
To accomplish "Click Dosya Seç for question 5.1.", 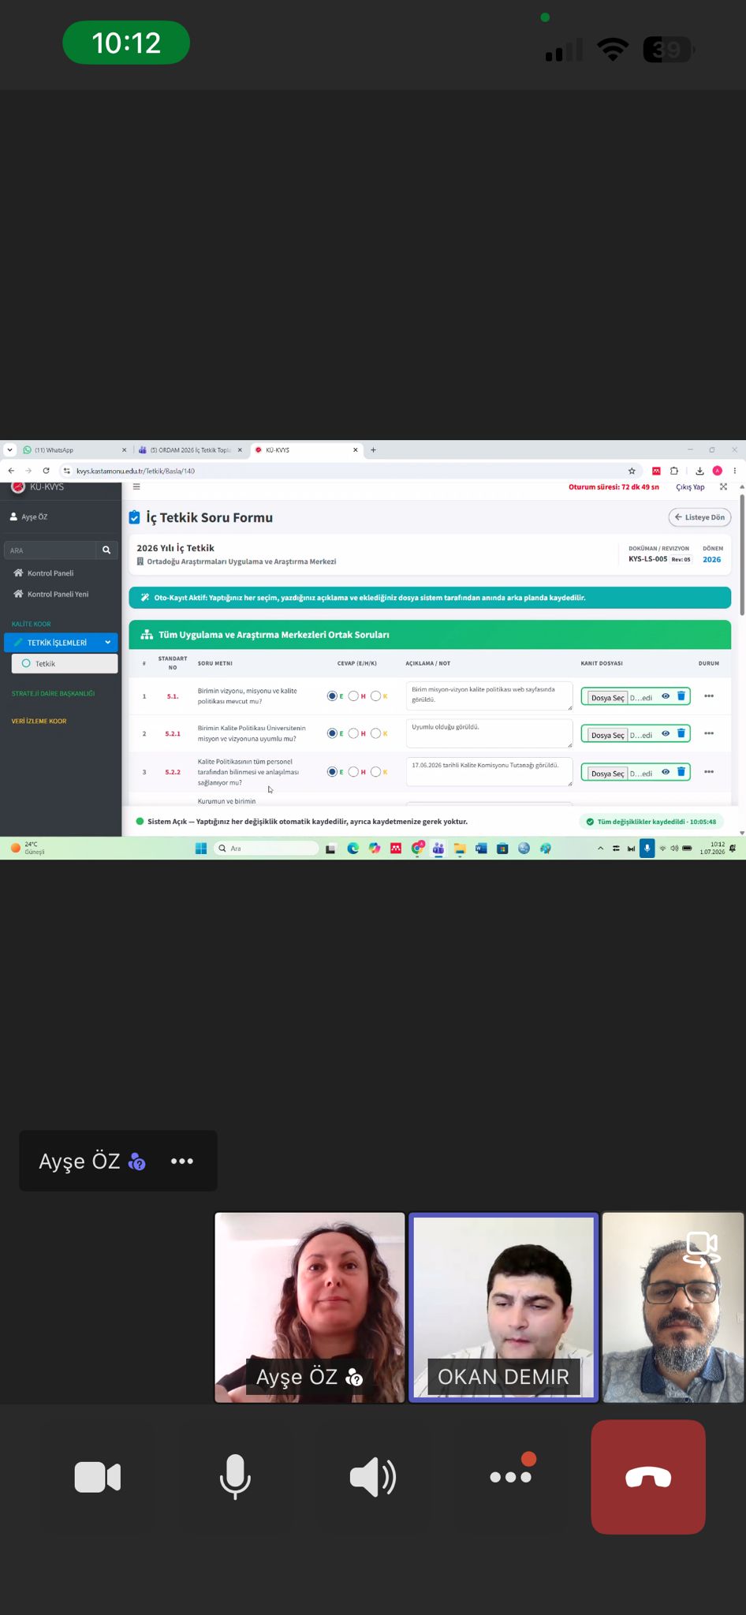I will [607, 697].
